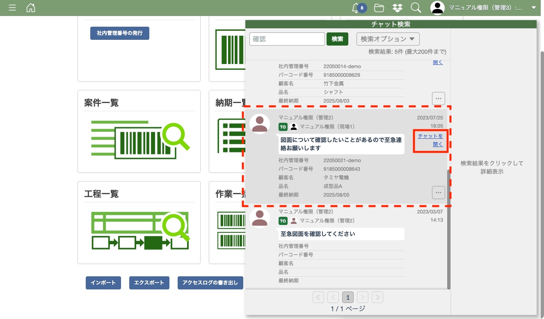Expand the 検索オプション dropdown
544x319 pixels.
click(x=388, y=39)
